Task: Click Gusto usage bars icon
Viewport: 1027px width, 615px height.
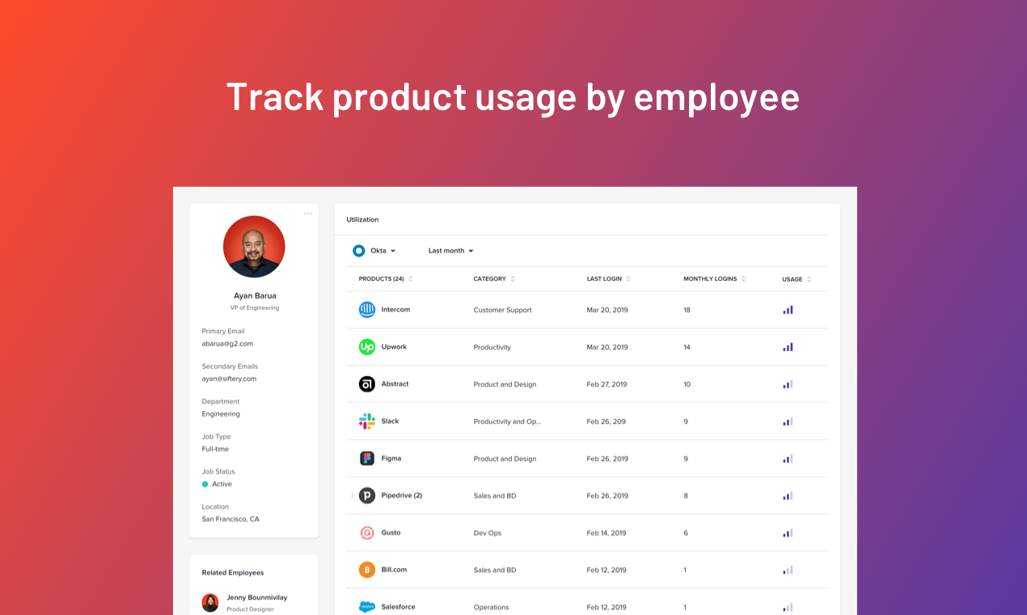Action: tap(788, 533)
